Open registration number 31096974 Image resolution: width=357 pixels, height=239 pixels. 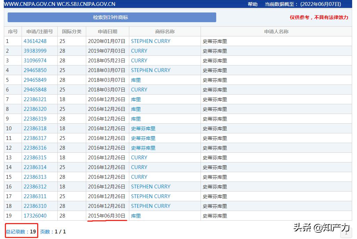35,61
